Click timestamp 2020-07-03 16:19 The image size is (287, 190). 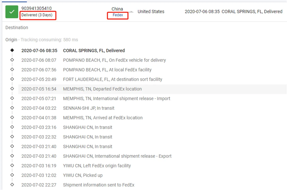pos(39,166)
